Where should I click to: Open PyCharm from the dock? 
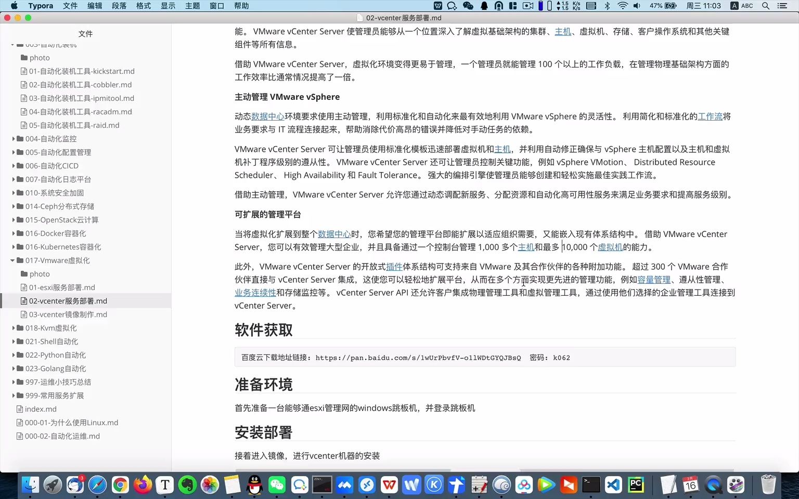pos(636,485)
